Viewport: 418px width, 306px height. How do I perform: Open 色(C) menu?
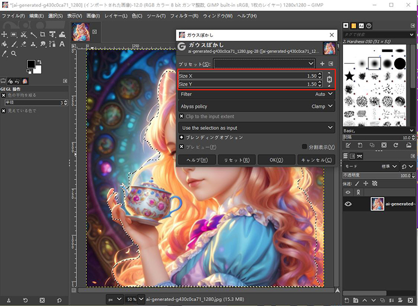[137, 16]
